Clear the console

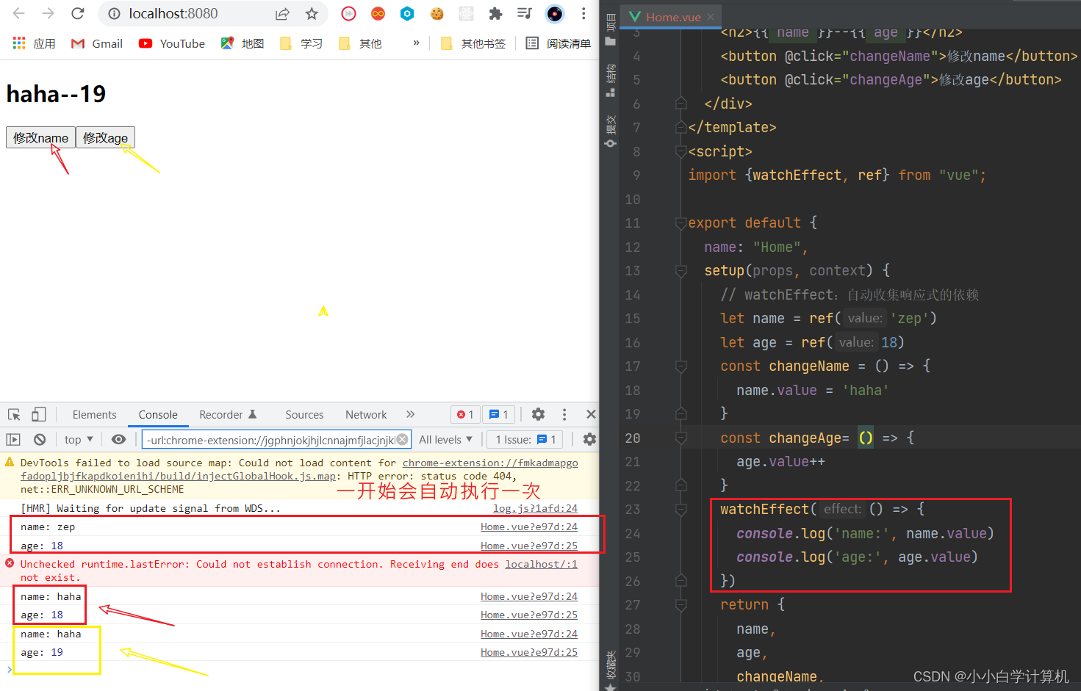(x=40, y=439)
